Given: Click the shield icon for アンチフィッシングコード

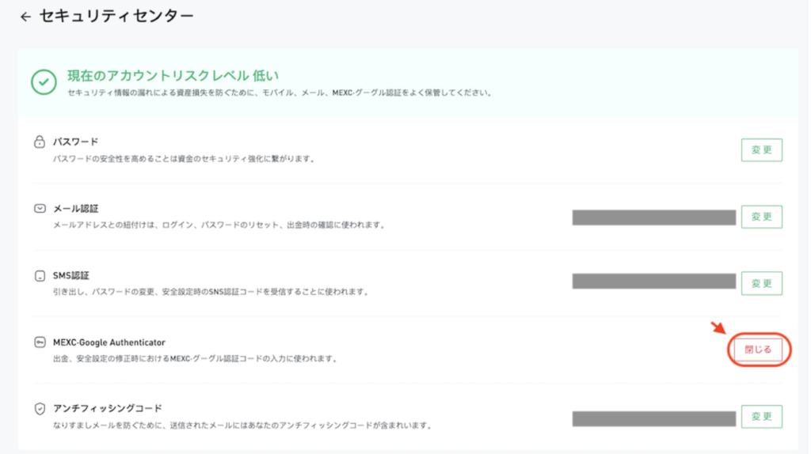Looking at the screenshot, I should 40,409.
